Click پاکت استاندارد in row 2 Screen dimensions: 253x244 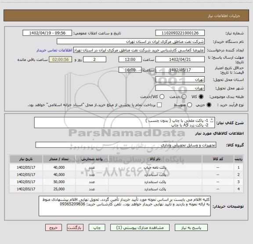click(x=155, y=175)
